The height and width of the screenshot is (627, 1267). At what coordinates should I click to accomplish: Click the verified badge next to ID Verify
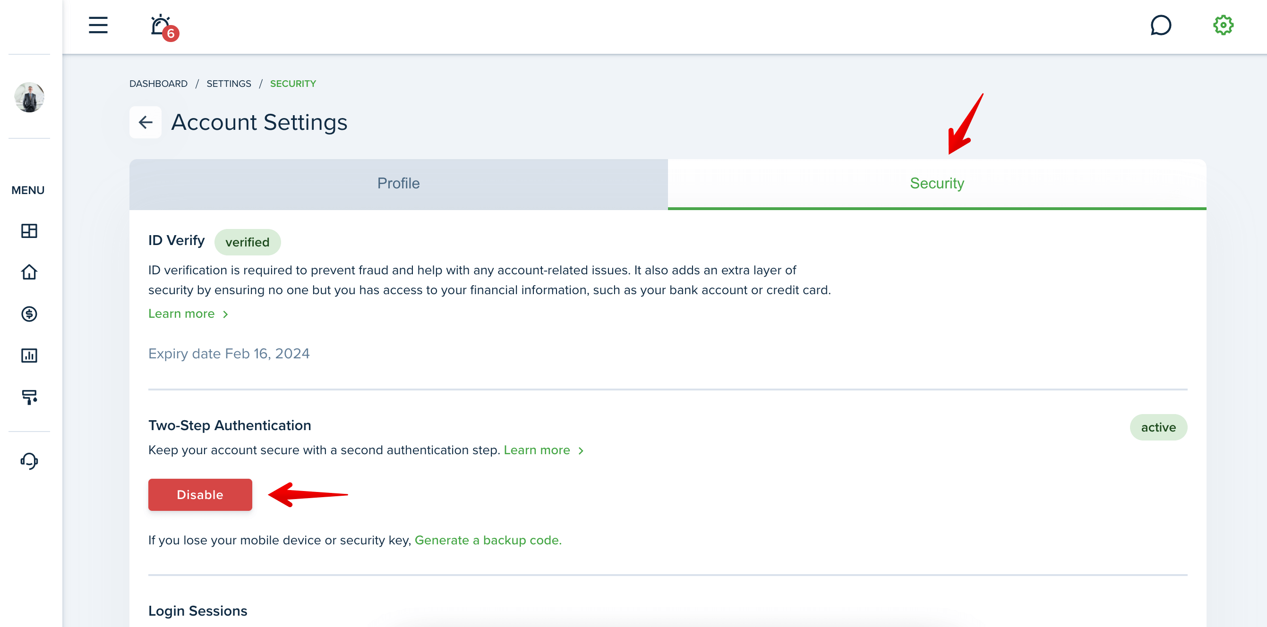point(248,242)
